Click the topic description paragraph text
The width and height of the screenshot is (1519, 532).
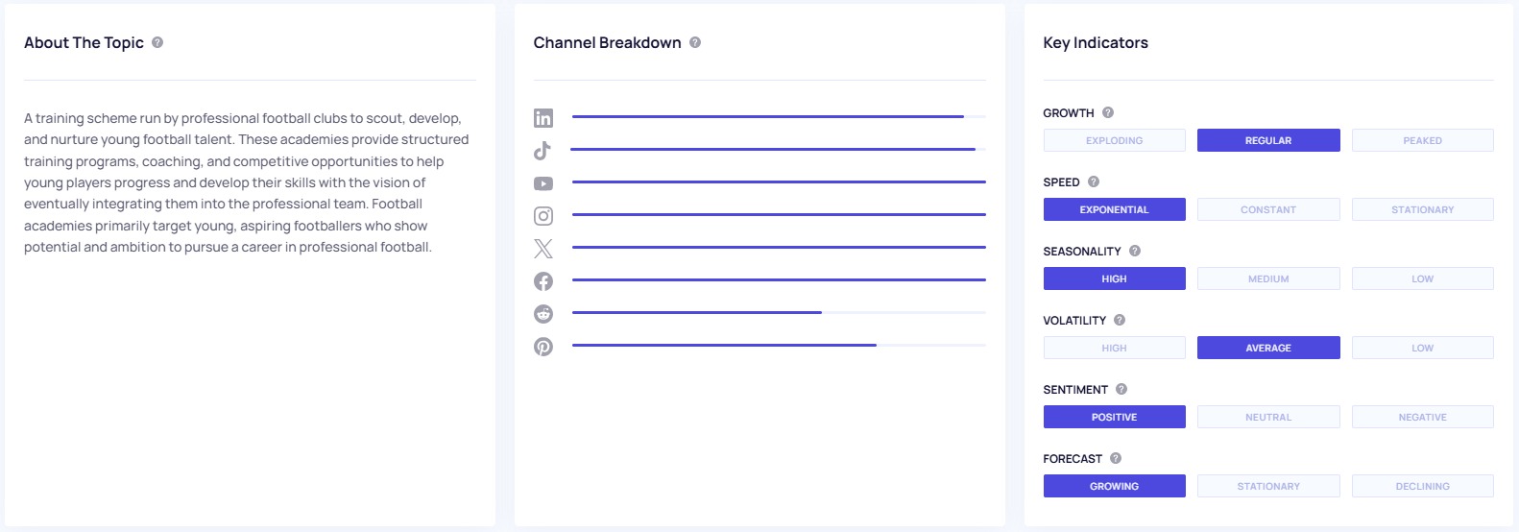click(x=246, y=182)
